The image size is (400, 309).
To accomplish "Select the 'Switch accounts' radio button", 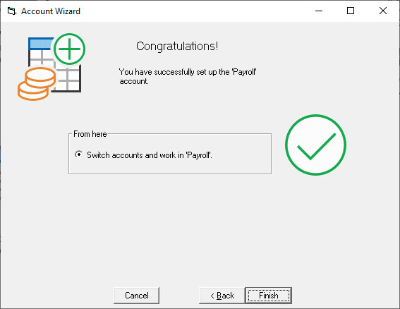I will click(78, 154).
